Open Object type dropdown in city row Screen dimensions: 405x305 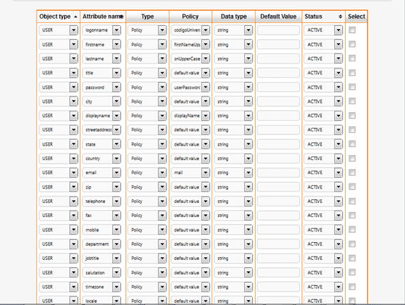point(74,101)
